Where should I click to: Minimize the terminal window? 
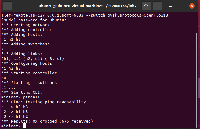point(170,6)
